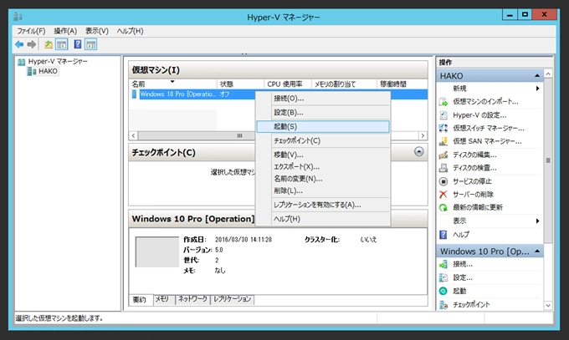The width and height of the screenshot is (569, 340).
Task: Click the virtual machine icon in list row
Action: point(134,94)
